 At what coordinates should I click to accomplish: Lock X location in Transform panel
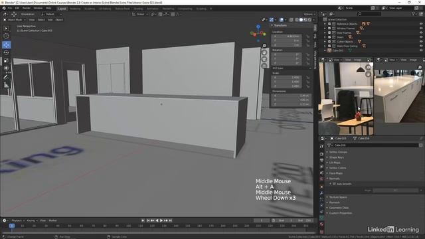tap(307, 37)
